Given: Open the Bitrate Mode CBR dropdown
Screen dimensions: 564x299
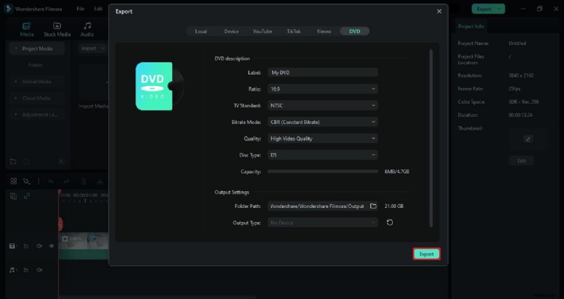Looking at the screenshot, I should click(323, 122).
